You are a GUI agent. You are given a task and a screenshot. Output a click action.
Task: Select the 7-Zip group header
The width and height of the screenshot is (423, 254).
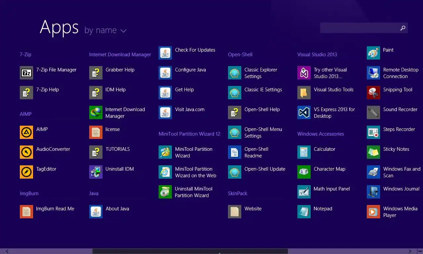coord(25,55)
